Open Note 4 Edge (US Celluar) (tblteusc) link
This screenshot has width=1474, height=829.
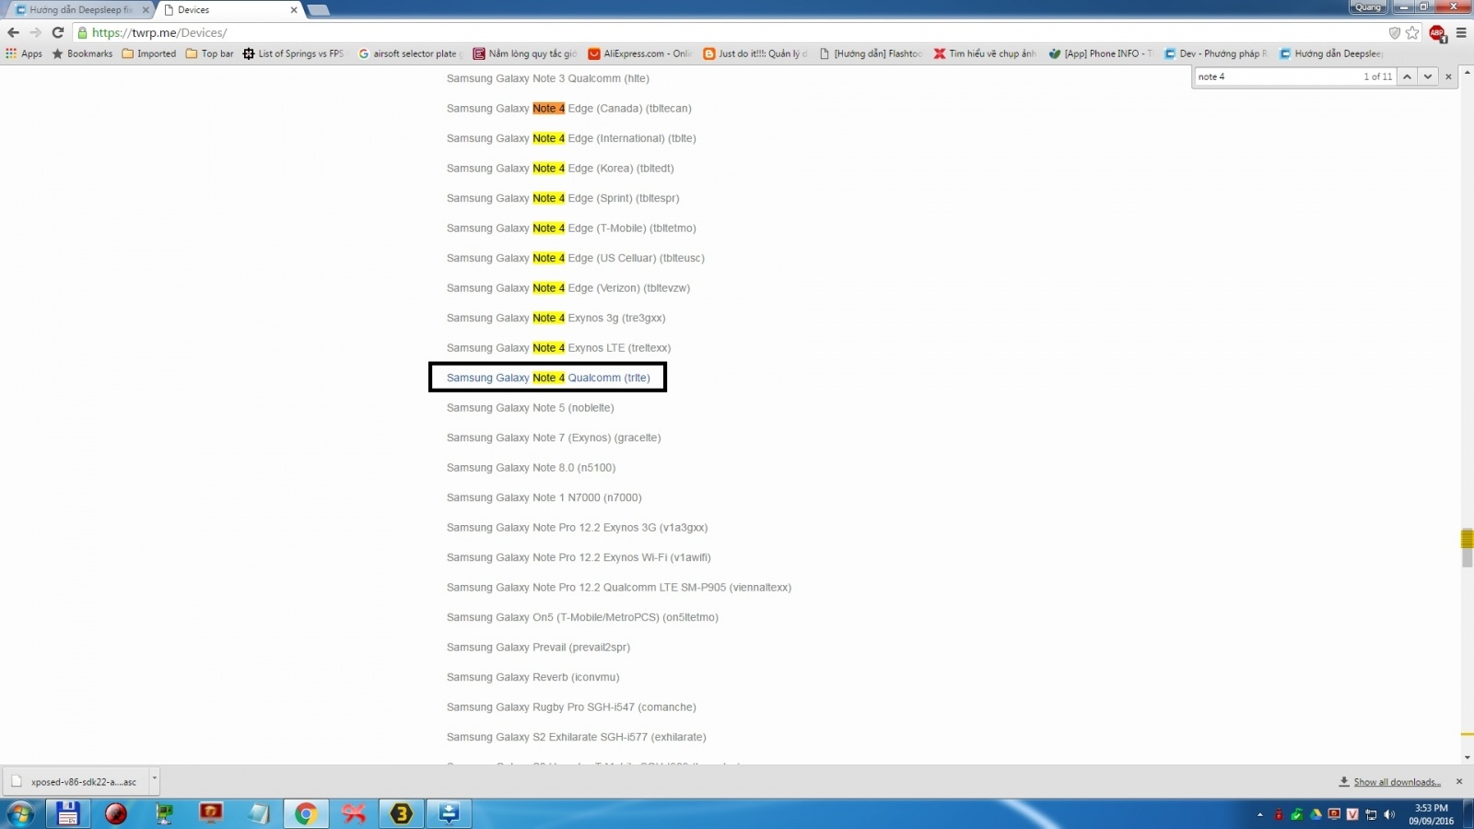[576, 258]
